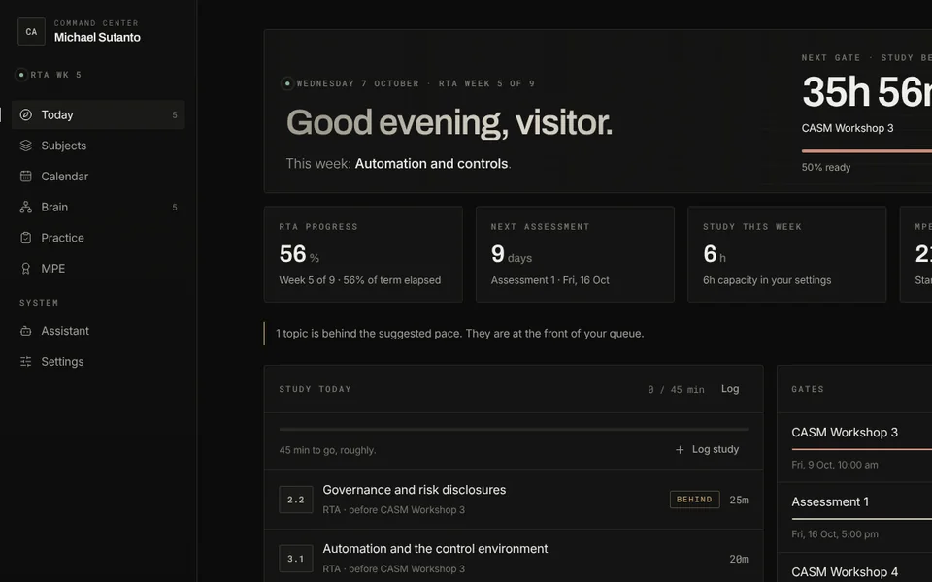Click the Assistant robot icon

pos(25,331)
